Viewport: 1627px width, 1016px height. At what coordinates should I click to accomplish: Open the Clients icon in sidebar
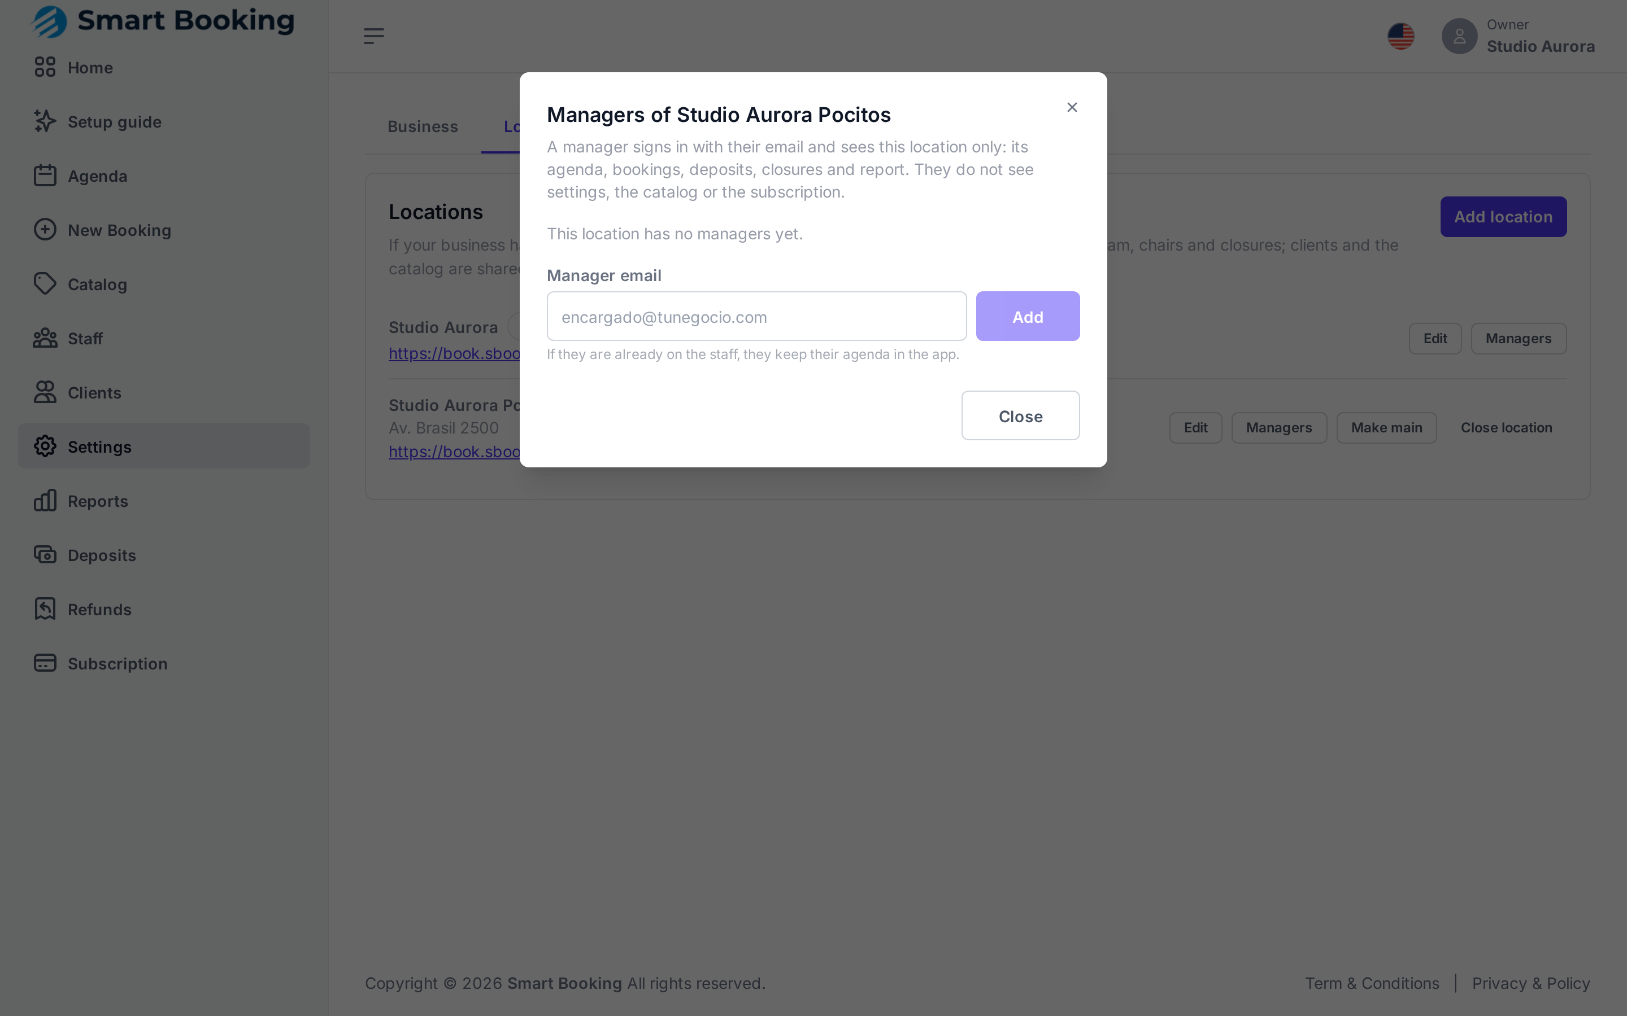click(45, 392)
